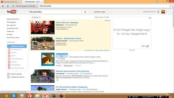Open Skype from the taskbar

point(14,96)
